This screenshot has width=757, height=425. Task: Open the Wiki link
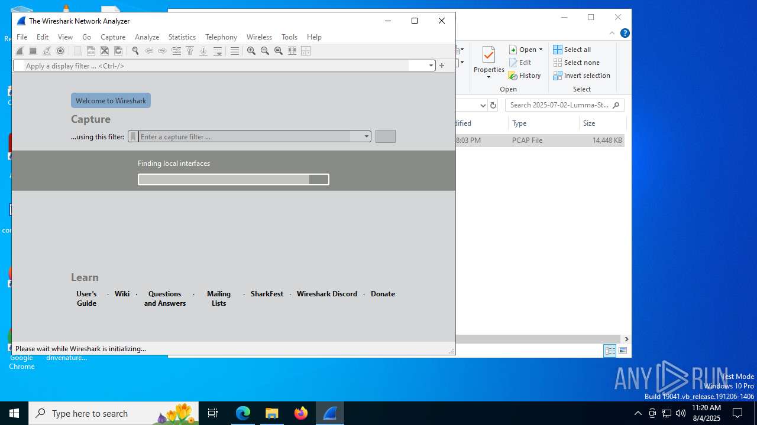pyautogui.click(x=122, y=293)
